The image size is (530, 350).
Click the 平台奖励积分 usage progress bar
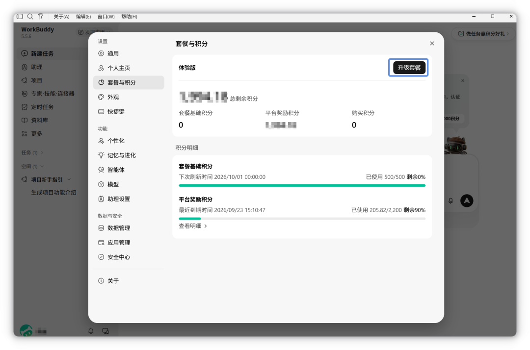click(302, 219)
